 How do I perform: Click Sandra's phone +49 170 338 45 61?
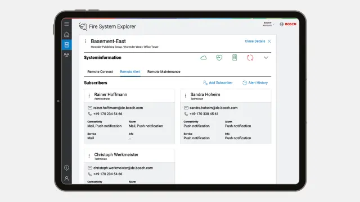[x=204, y=114]
